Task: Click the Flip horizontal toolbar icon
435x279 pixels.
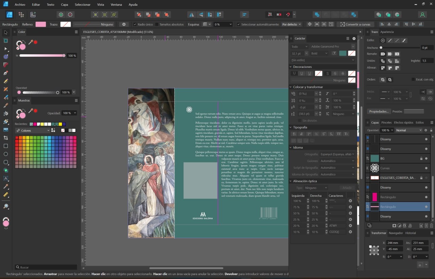Action: pos(192,15)
